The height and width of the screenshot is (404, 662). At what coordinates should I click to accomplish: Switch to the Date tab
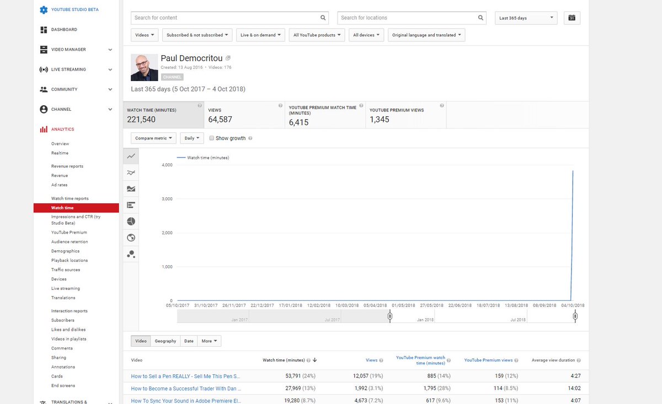(x=189, y=341)
